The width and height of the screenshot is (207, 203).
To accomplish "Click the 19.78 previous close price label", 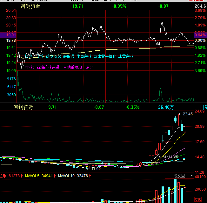I will click(11, 40).
